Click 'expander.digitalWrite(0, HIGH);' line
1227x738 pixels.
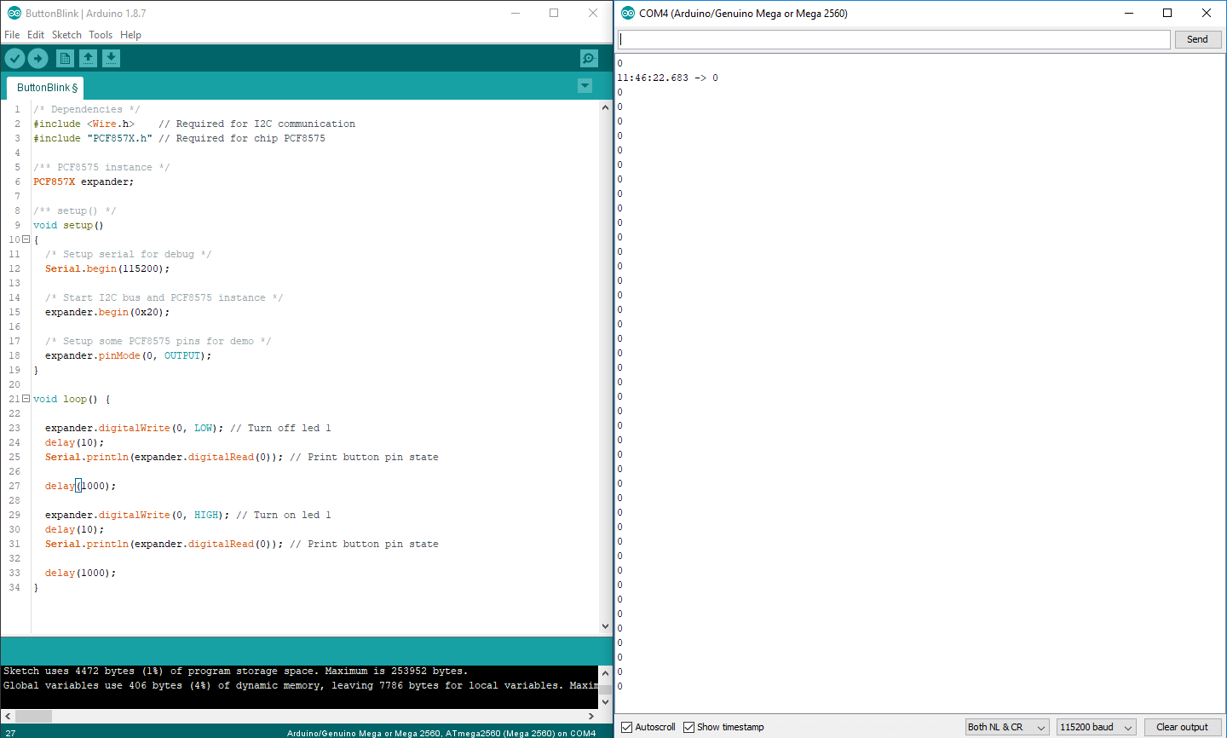point(137,515)
